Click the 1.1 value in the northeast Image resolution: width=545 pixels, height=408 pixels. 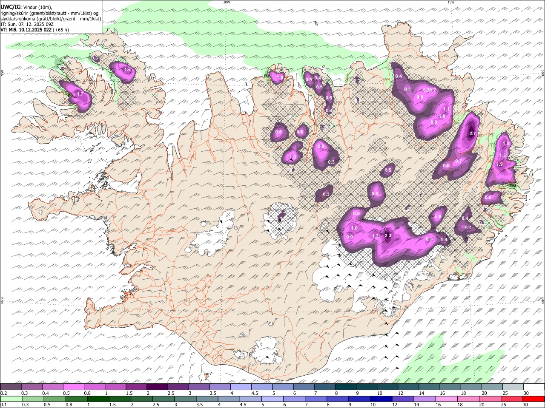tap(447, 109)
